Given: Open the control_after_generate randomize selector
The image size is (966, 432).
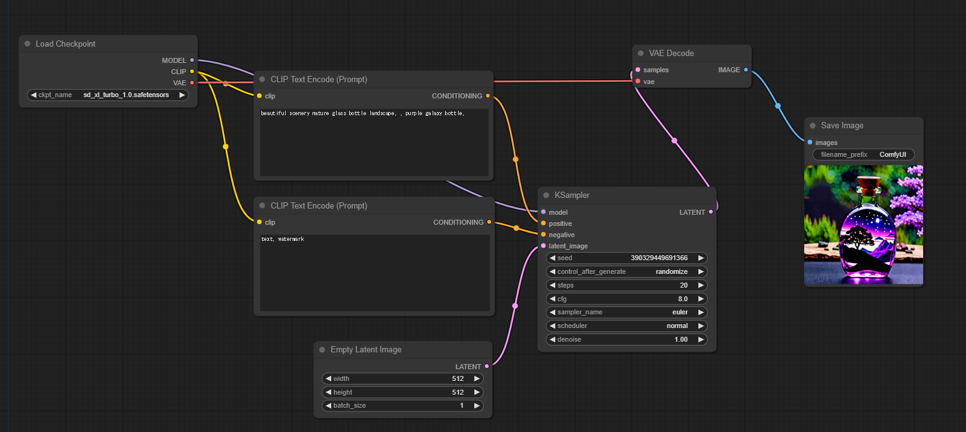Looking at the screenshot, I should click(626, 272).
